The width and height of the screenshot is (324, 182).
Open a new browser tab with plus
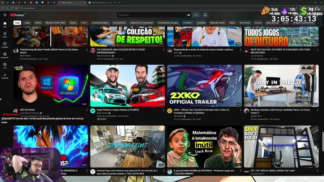(x=119, y=3)
